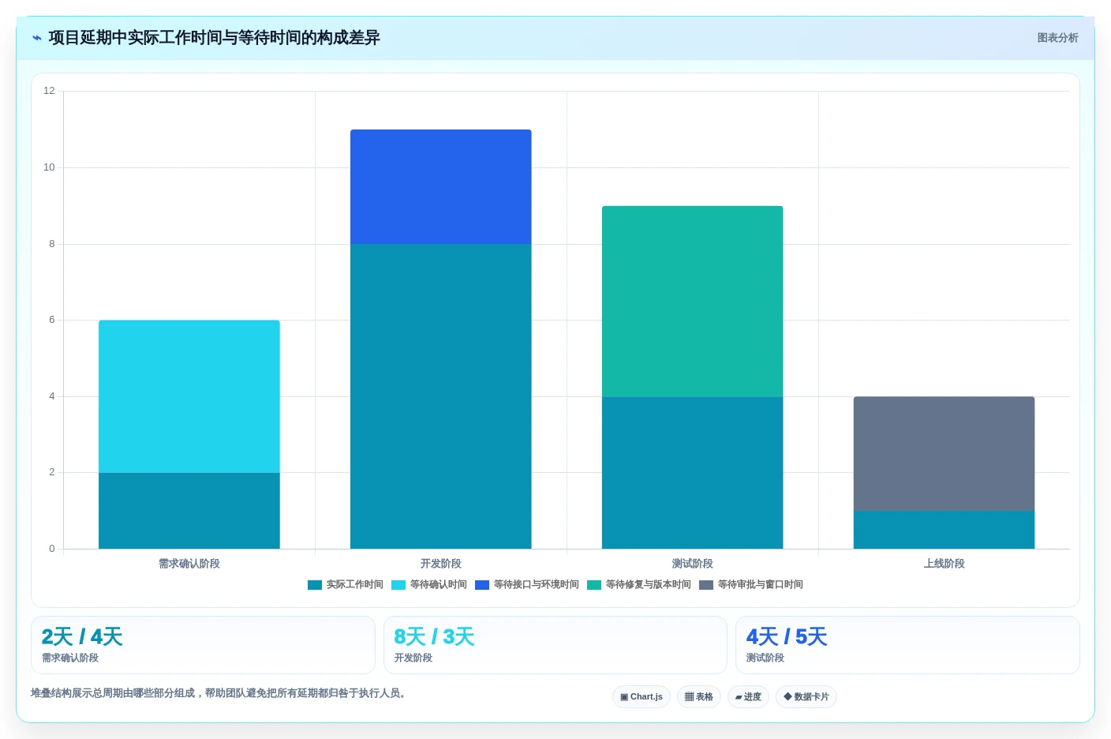Select the blue 等待接口与环境时间 bar in 开发阶段
The image size is (1111, 739).
[x=441, y=186]
